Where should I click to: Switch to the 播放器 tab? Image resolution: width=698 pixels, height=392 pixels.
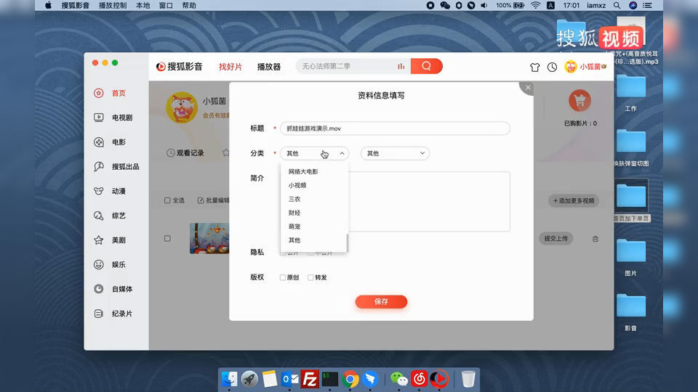[x=268, y=67]
